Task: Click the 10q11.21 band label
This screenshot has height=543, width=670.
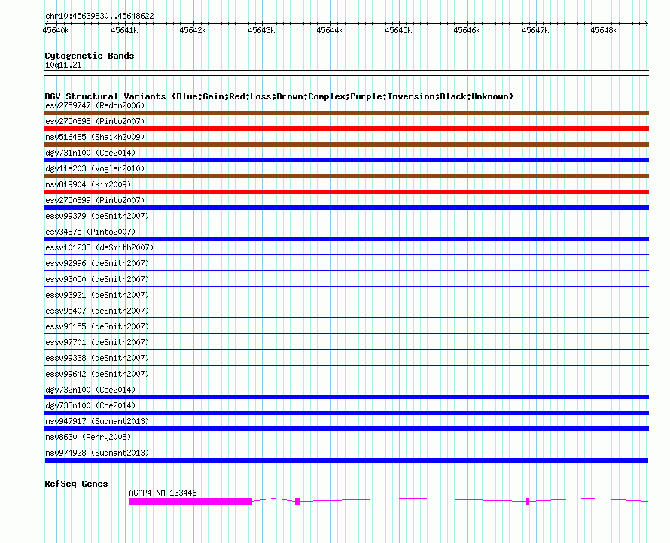Action: pos(63,65)
